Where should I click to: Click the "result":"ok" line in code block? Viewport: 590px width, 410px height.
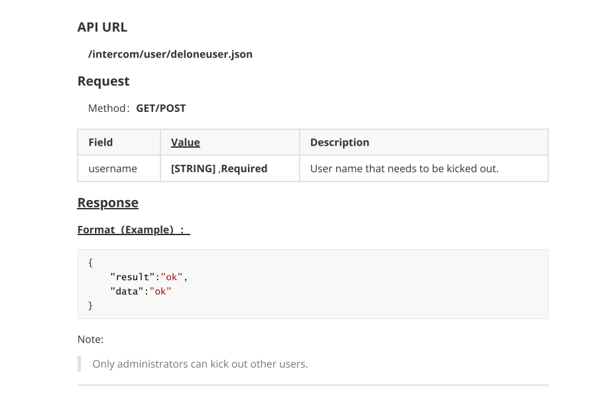[148, 277]
